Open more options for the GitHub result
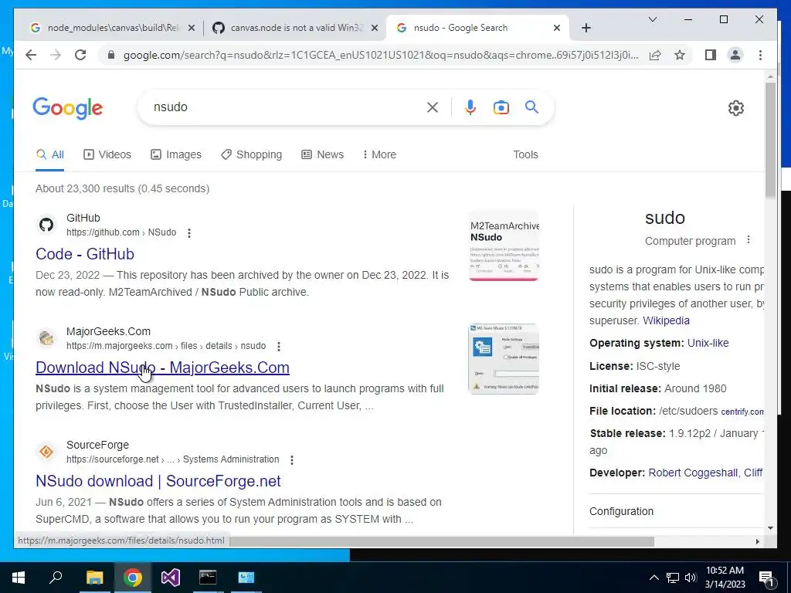This screenshot has height=593, width=791. [189, 233]
